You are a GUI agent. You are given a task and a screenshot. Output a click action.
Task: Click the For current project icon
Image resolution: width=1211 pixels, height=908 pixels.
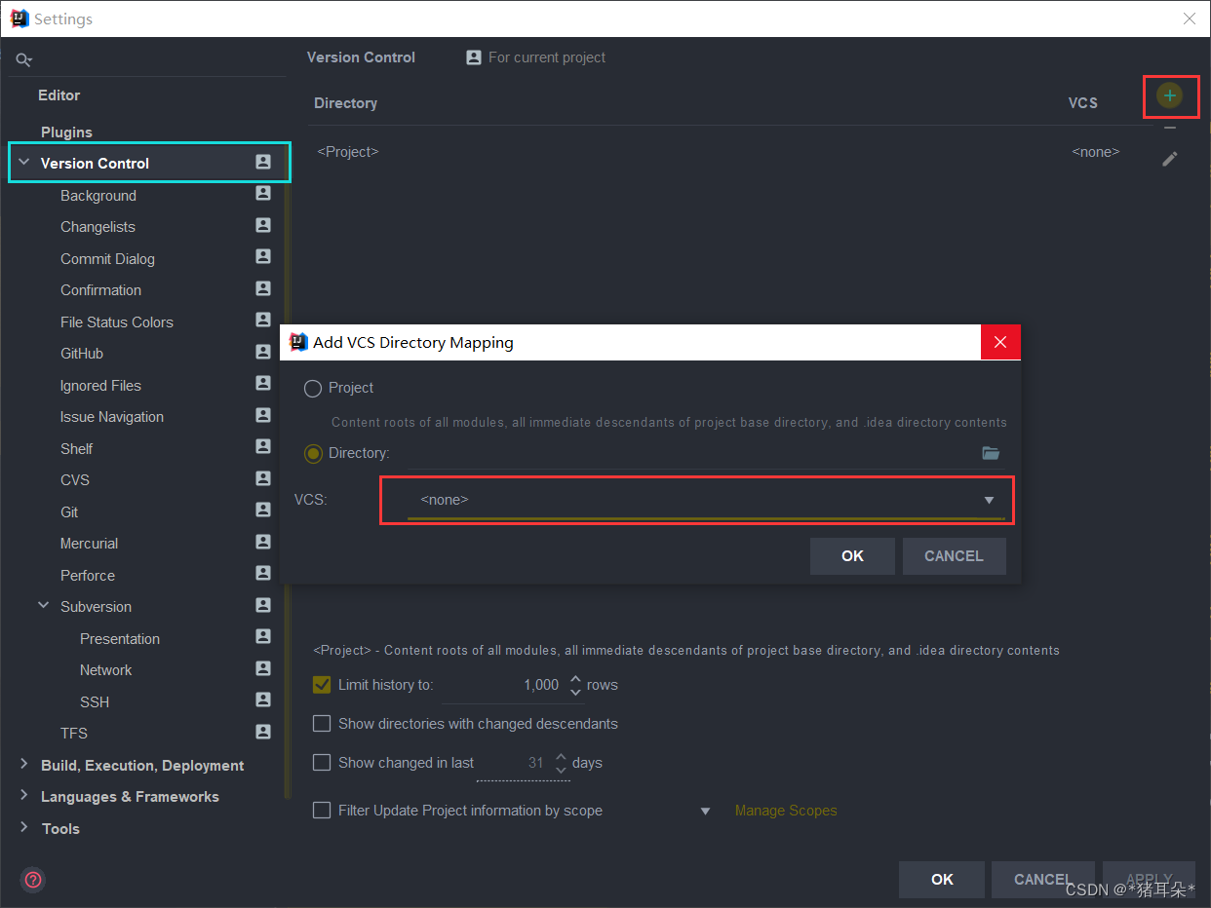pos(474,57)
